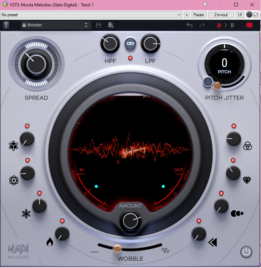Click the save preset as new icon
Screen dimensions: 261x268
pos(111,25)
